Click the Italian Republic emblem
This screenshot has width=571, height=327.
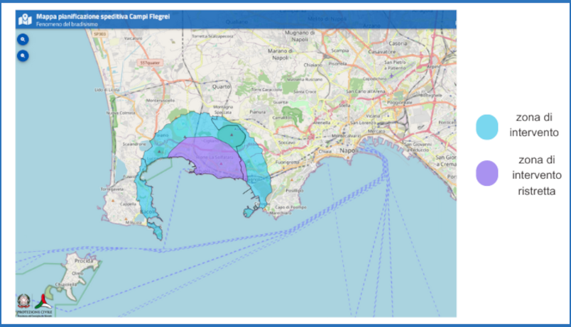click(x=25, y=300)
